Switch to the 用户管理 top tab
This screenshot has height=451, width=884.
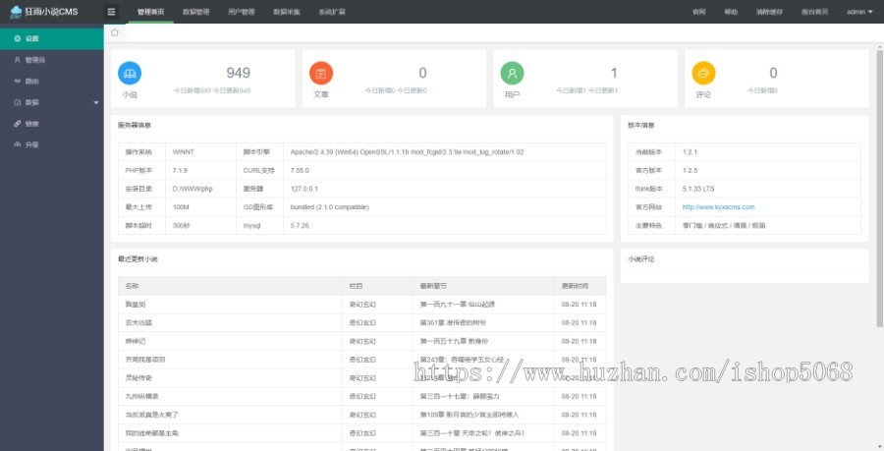[241, 12]
